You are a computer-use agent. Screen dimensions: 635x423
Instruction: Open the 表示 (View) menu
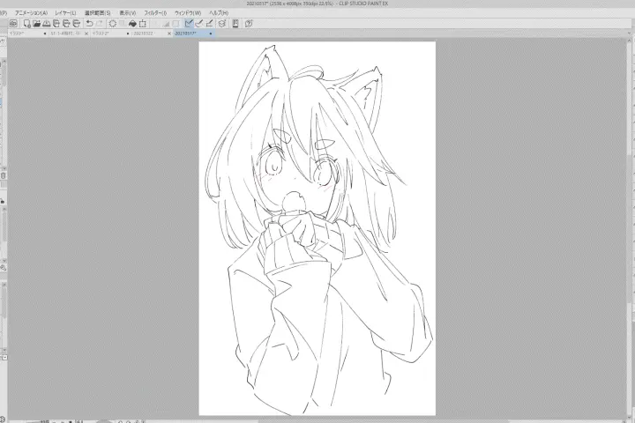point(127,13)
